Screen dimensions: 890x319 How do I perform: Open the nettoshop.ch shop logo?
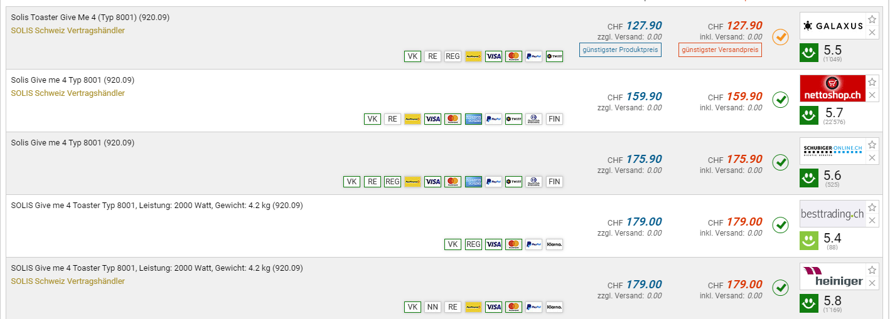pos(832,88)
